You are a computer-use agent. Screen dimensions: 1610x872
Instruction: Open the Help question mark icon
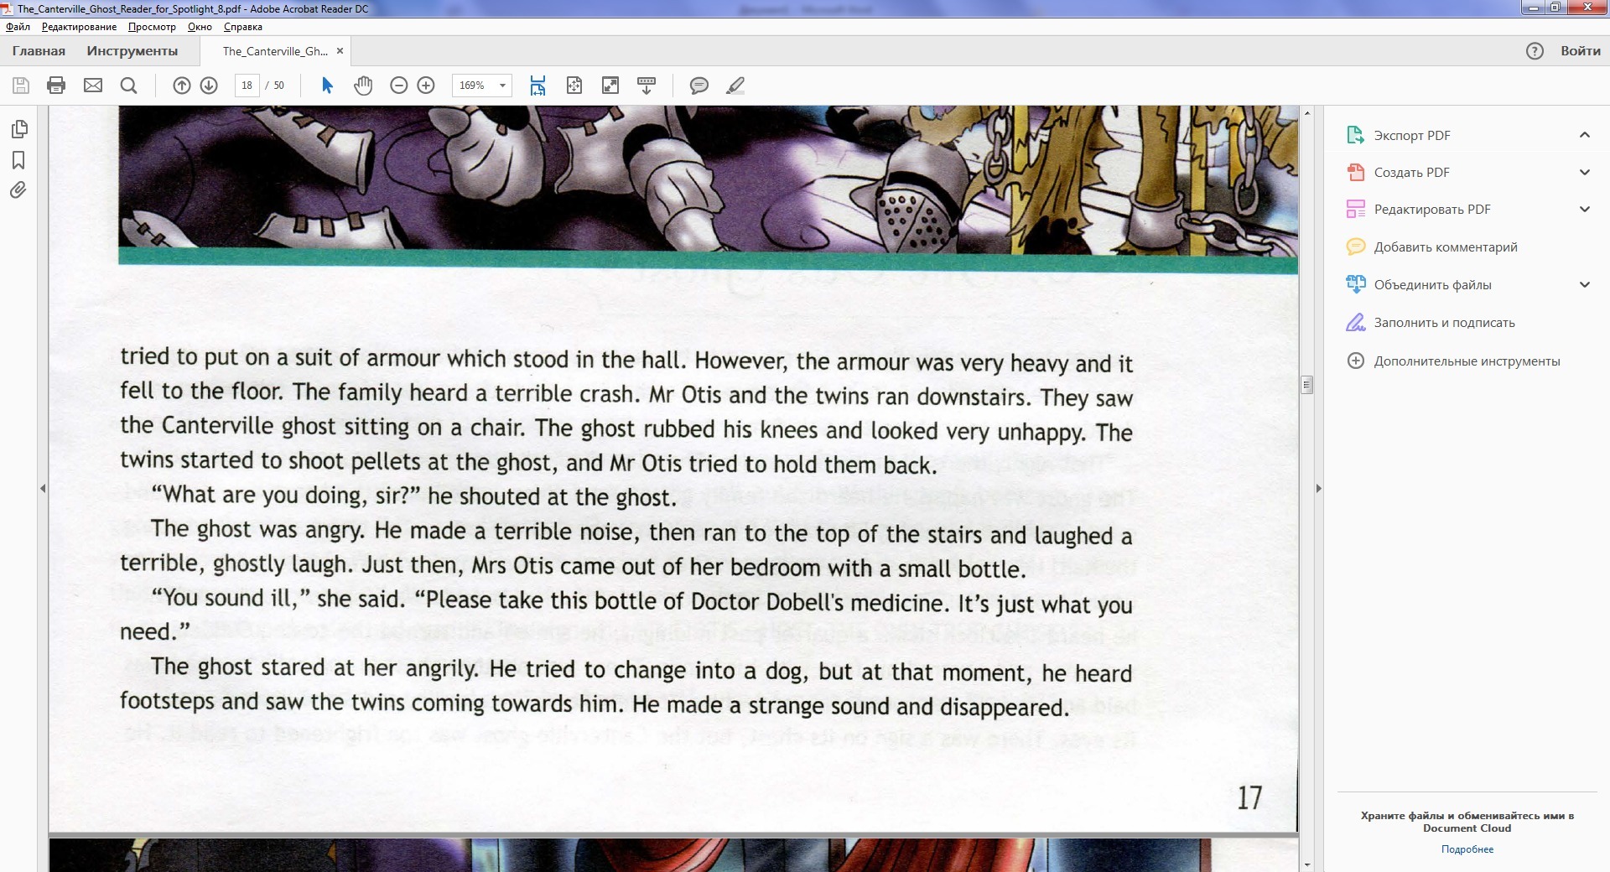coord(1535,51)
